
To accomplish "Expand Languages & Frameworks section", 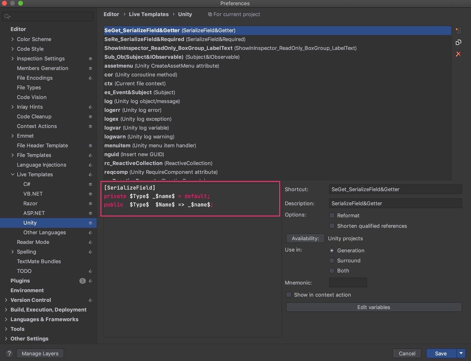I will [6, 319].
